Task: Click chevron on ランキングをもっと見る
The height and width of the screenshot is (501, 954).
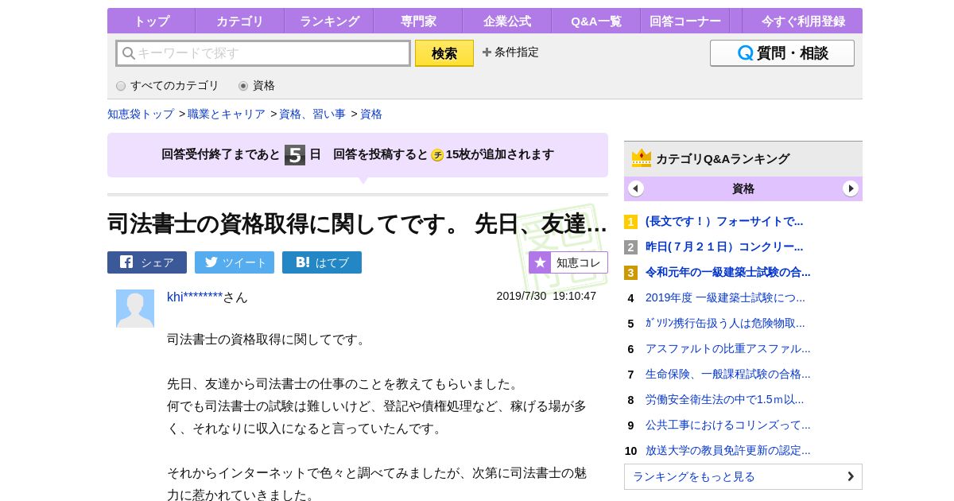Action: [x=850, y=476]
